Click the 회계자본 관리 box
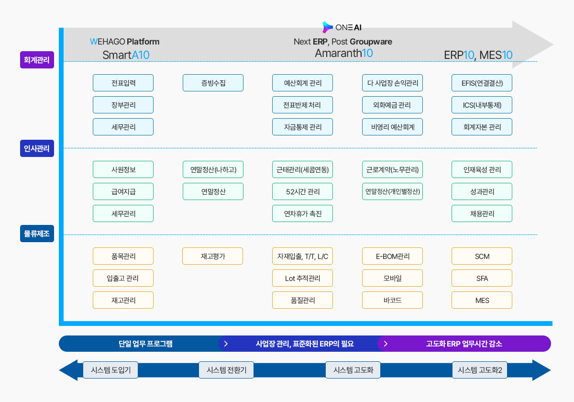This screenshot has width=574, height=402. 482,127
